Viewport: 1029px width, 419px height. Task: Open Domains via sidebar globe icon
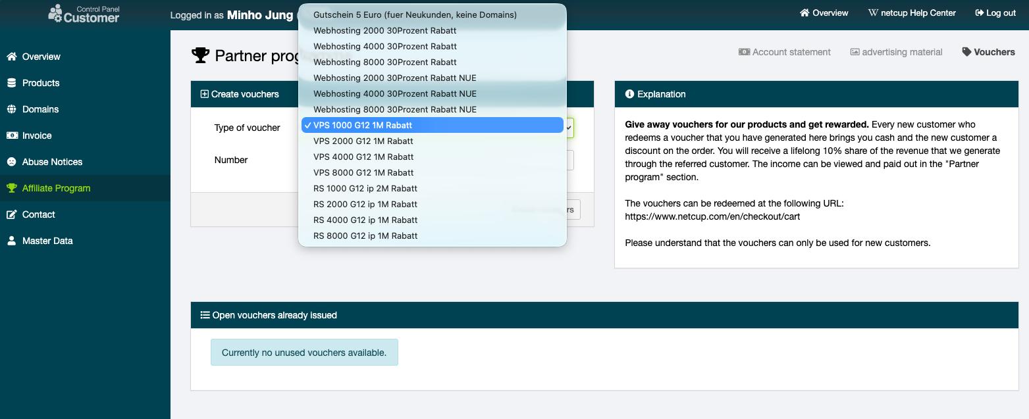point(12,109)
